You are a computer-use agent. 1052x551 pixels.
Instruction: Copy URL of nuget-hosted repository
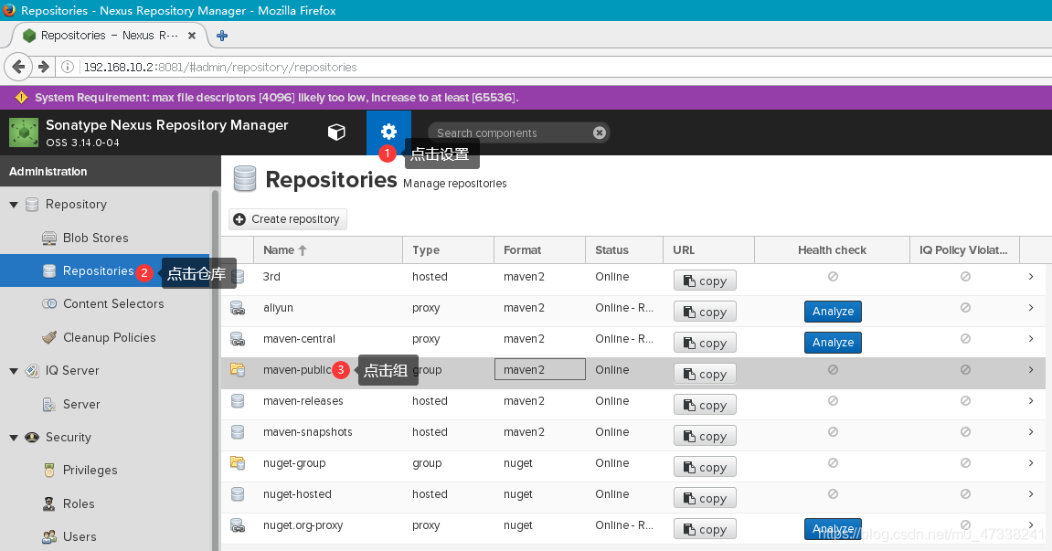pos(705,498)
